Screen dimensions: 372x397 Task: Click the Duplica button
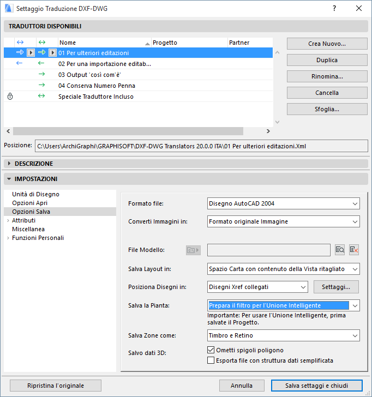[x=327, y=60]
